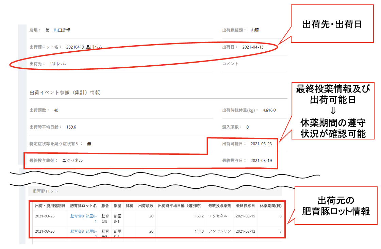Click average age cell 163.2

(x=199, y=216)
